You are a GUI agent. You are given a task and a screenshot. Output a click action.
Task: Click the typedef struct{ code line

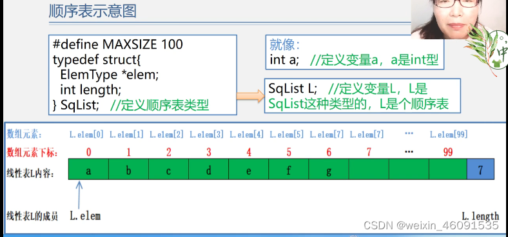coord(97,60)
